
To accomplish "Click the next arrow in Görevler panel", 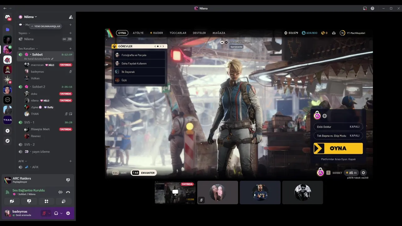I will point(163,46).
